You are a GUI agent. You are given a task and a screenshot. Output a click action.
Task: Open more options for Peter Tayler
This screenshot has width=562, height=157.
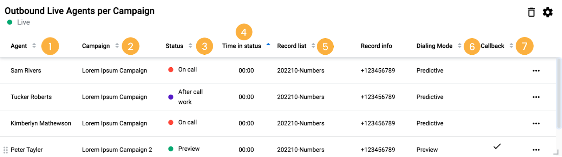click(536, 150)
